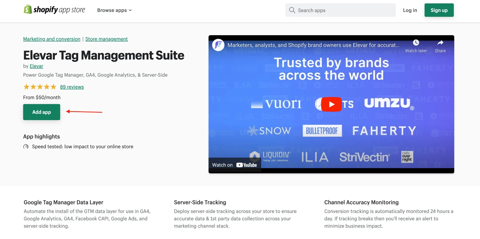Image resolution: width=480 pixels, height=239 pixels.
Task: Click the Elevar channel avatar on video
Action: [218, 45]
